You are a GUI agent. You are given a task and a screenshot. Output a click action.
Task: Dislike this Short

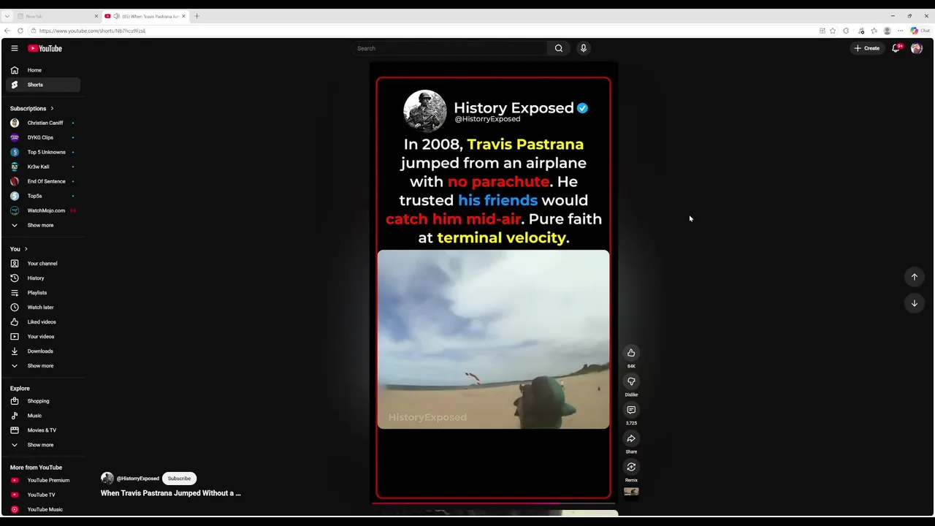pos(631,381)
